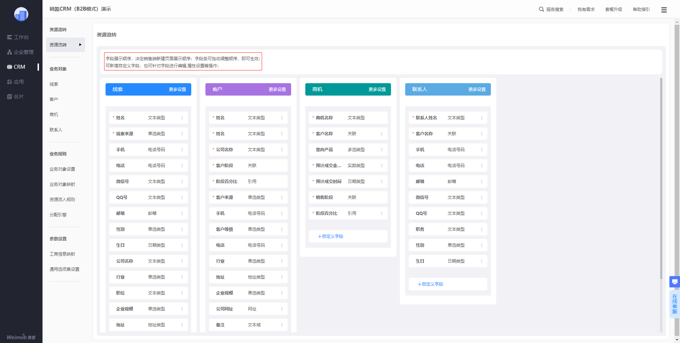Open options menu for 生日 field in 线索
Screen dimensions: 680x343
(x=182, y=245)
